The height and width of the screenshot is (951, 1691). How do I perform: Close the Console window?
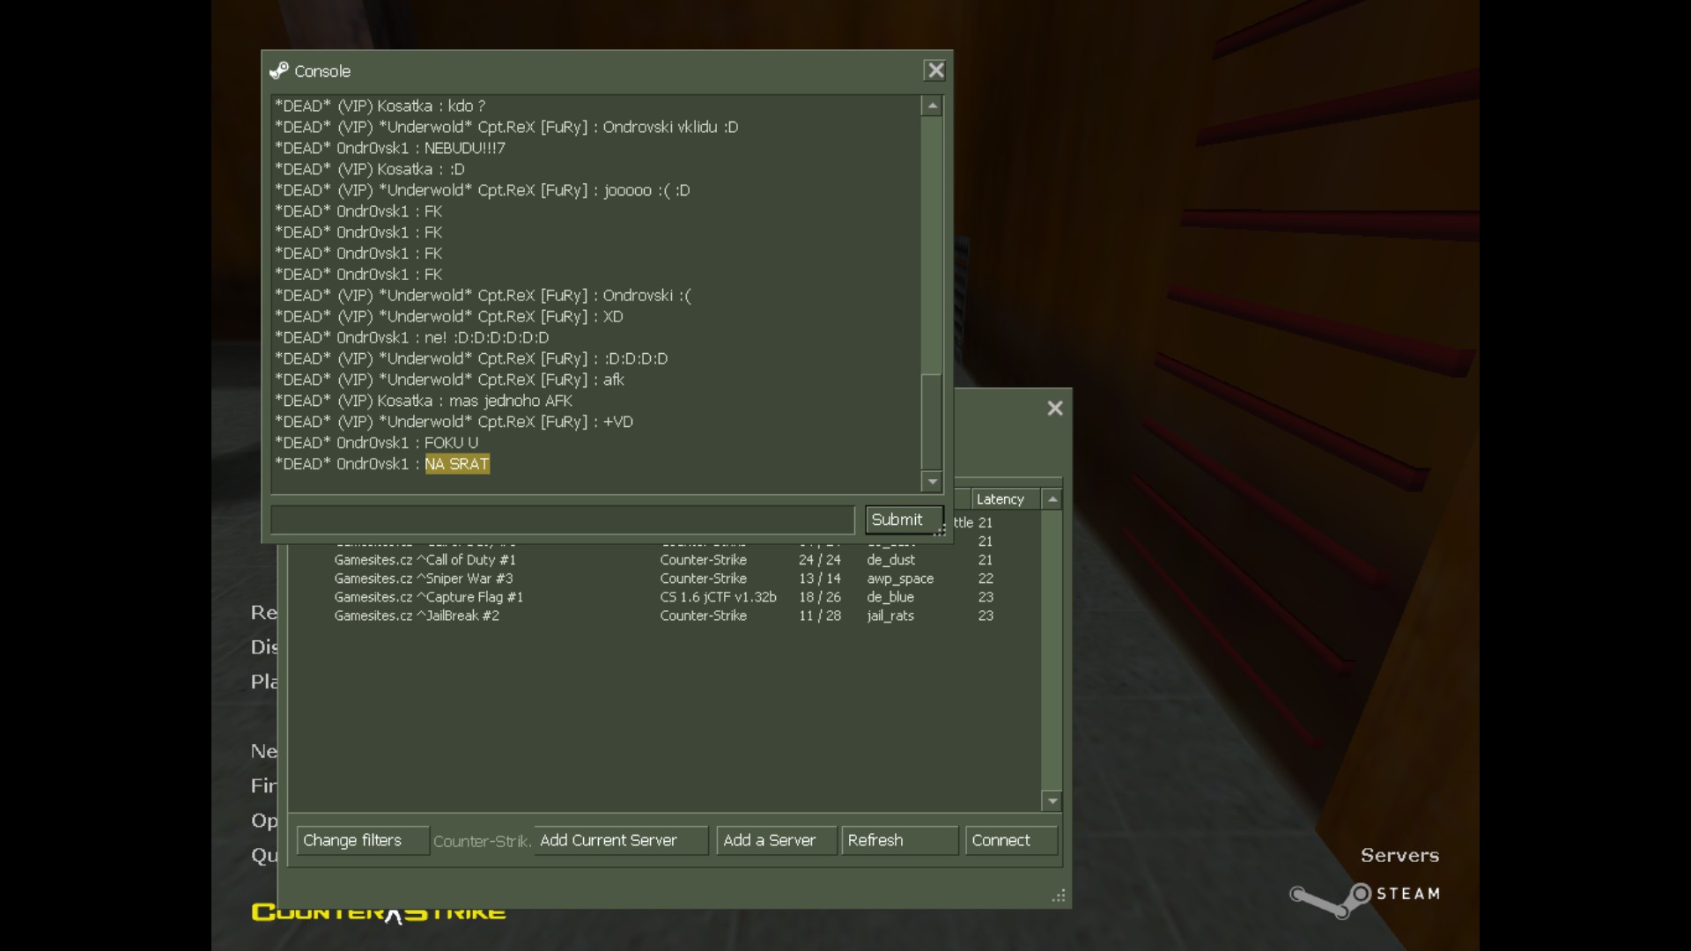[x=934, y=70]
